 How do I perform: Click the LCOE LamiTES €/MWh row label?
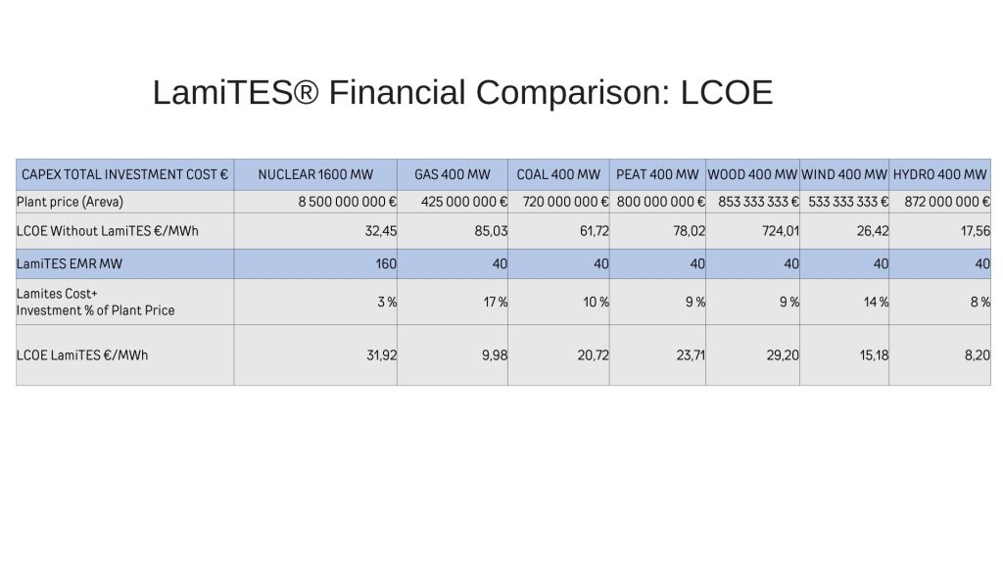click(82, 354)
